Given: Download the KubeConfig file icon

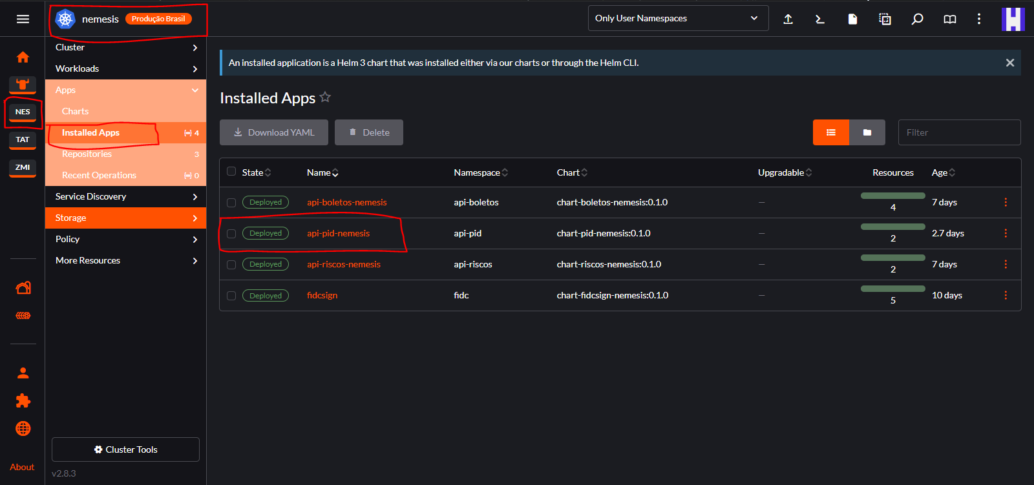Looking at the screenshot, I should point(852,19).
